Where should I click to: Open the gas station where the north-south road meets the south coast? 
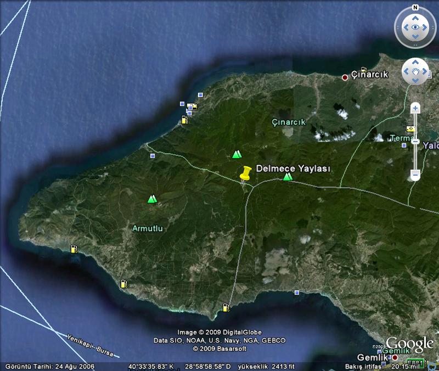coord(226,307)
